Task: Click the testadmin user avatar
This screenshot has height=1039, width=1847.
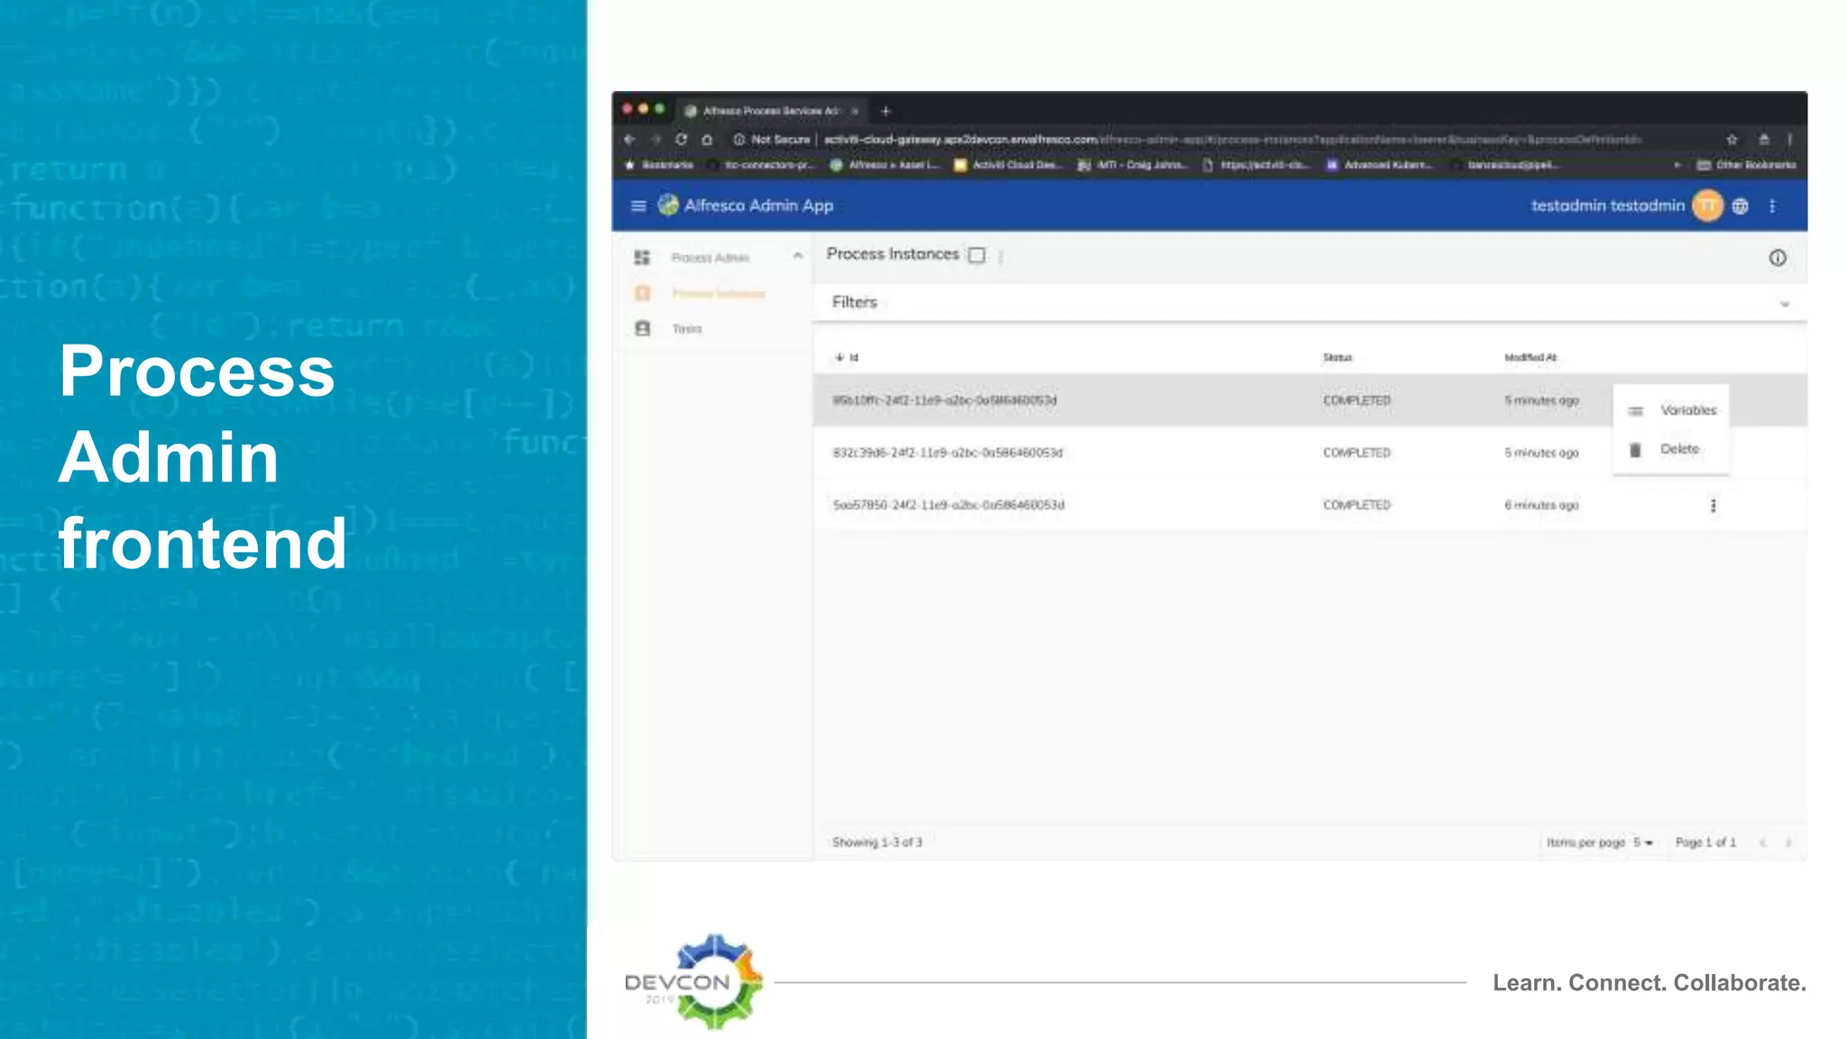Action: [1707, 206]
